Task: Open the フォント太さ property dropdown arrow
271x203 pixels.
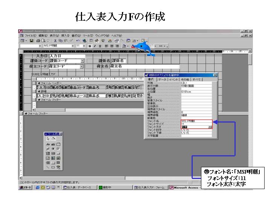Action: coord(210,127)
